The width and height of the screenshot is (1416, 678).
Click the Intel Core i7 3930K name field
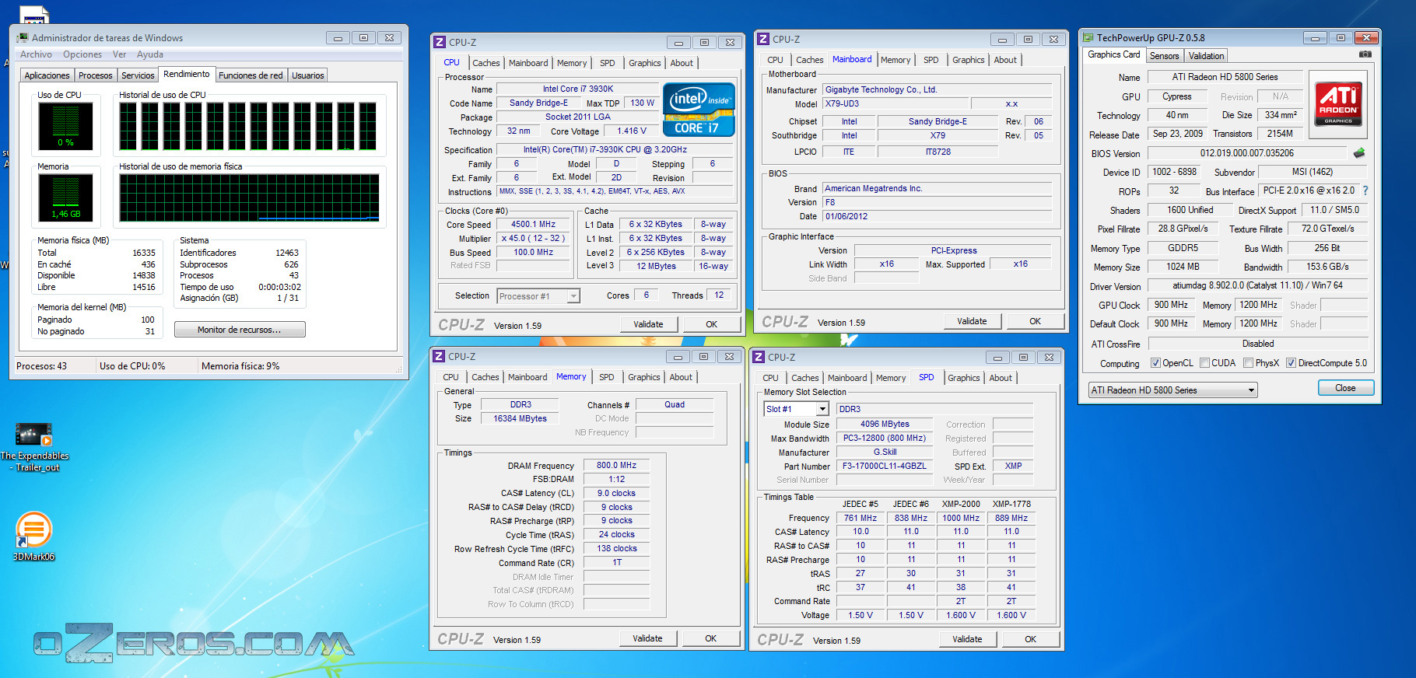(578, 89)
